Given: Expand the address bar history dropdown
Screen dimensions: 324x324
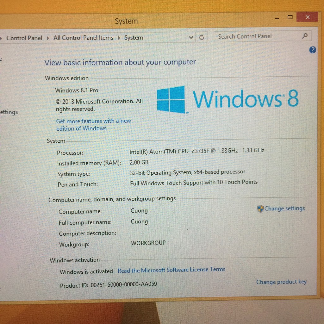Looking at the screenshot, I should click(191, 38).
